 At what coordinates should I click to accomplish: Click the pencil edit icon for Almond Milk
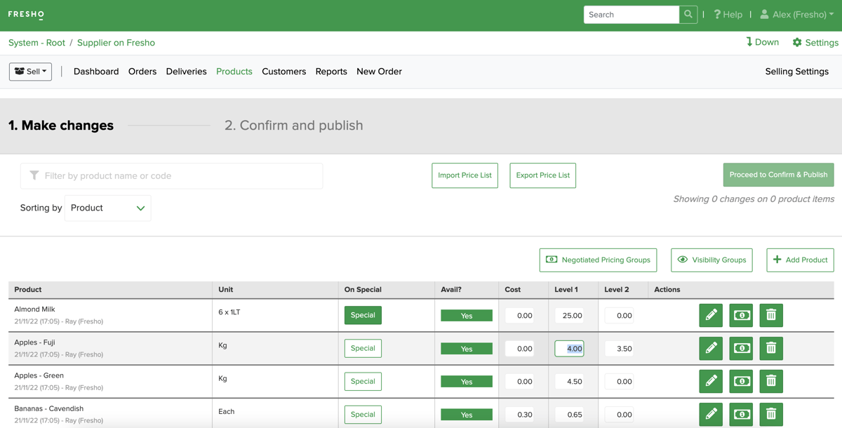click(x=711, y=315)
